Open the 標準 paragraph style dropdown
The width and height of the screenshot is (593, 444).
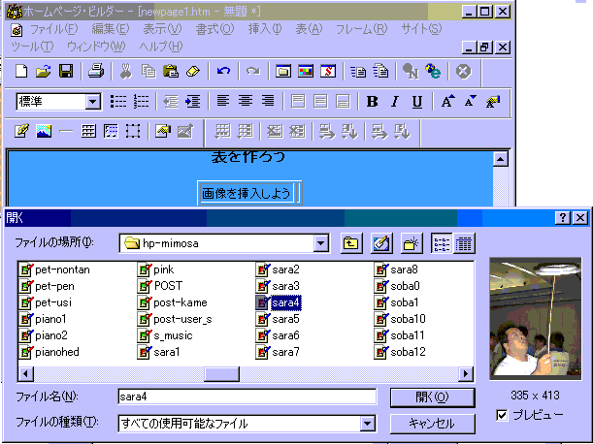(93, 101)
